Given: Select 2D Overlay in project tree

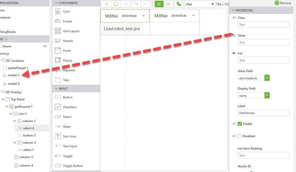Looking at the screenshot, I should point(13,92).
